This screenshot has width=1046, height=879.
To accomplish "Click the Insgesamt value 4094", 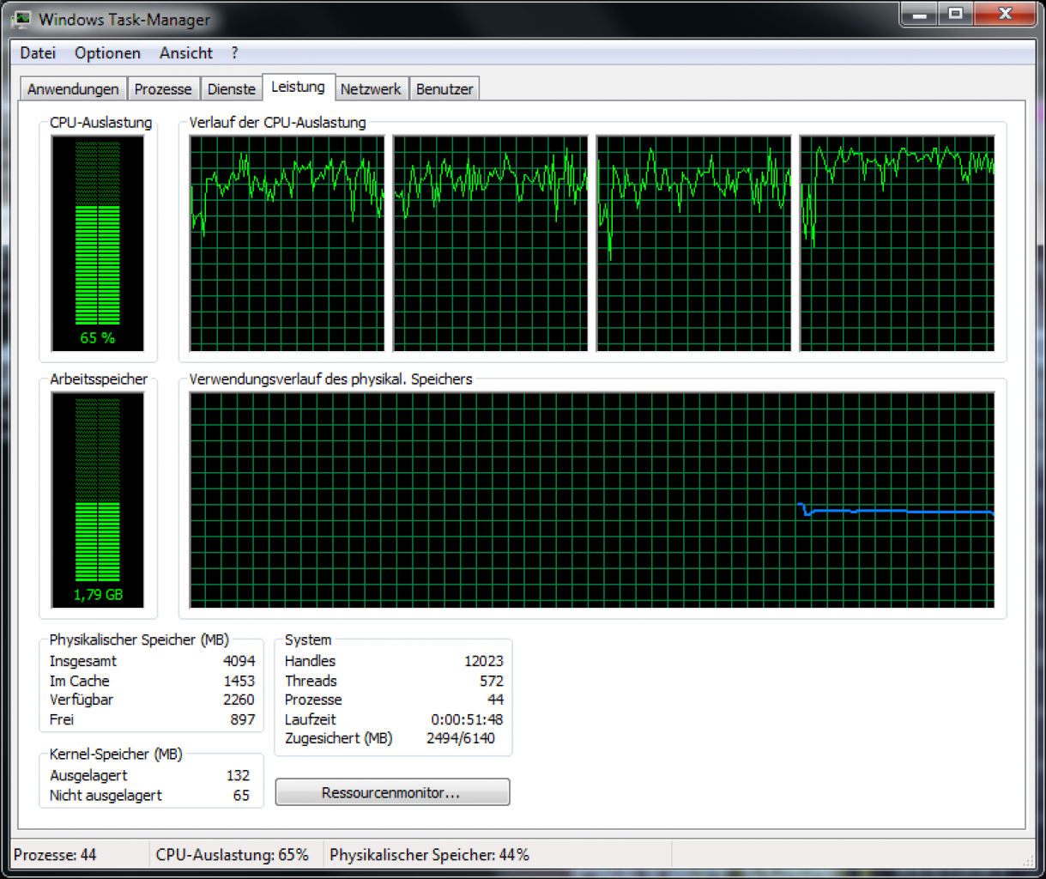I will point(239,661).
